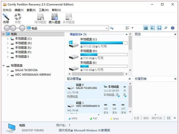This screenshot has width=179, height=134.
Task: Select the 本地磁盘 (E:) drive icon in the list
Action: point(74,68)
